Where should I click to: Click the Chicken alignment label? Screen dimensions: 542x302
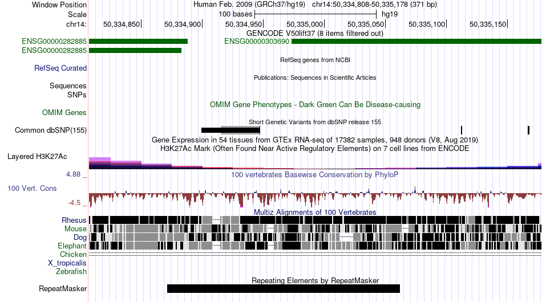pyautogui.click(x=73, y=254)
